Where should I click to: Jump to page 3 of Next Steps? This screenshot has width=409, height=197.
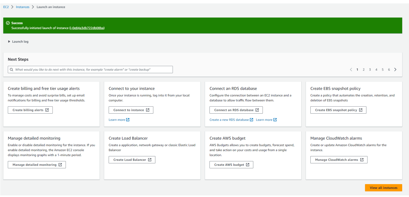coord(370,70)
